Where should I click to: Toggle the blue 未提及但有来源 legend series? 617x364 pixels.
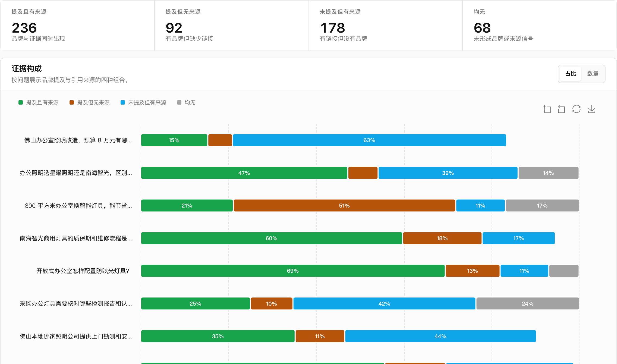(143, 102)
